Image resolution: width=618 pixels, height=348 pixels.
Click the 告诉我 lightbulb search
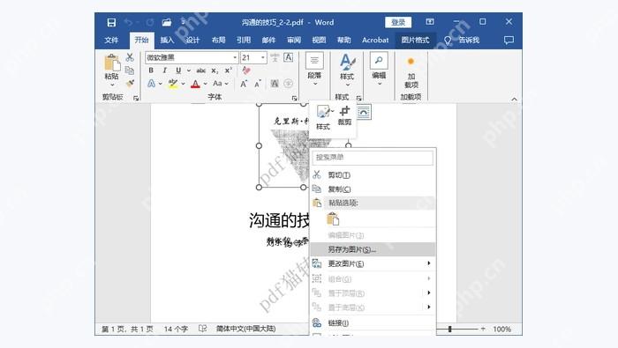coord(462,41)
